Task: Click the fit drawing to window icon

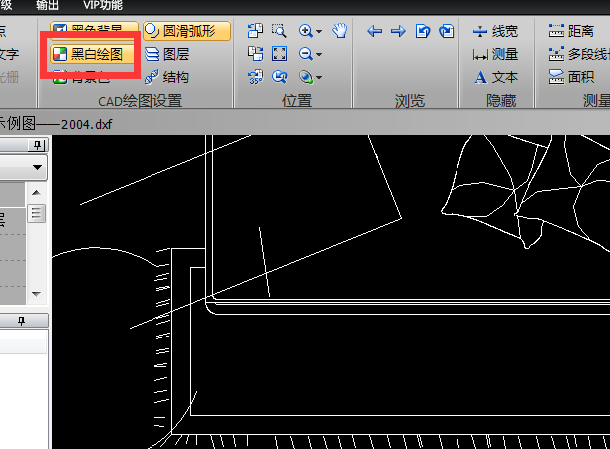Action: point(279,54)
